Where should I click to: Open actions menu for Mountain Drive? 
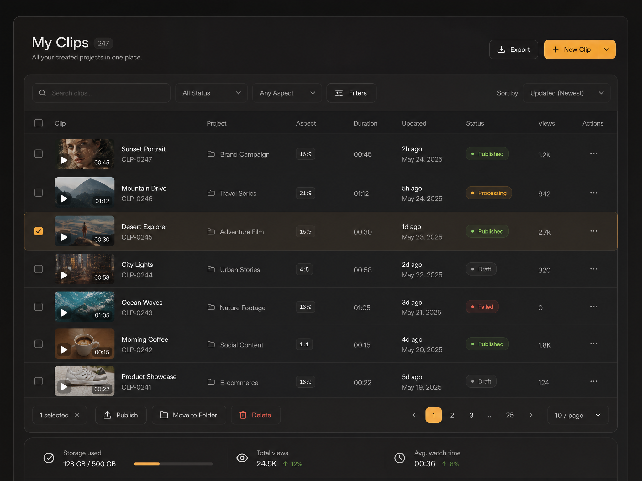click(x=593, y=193)
